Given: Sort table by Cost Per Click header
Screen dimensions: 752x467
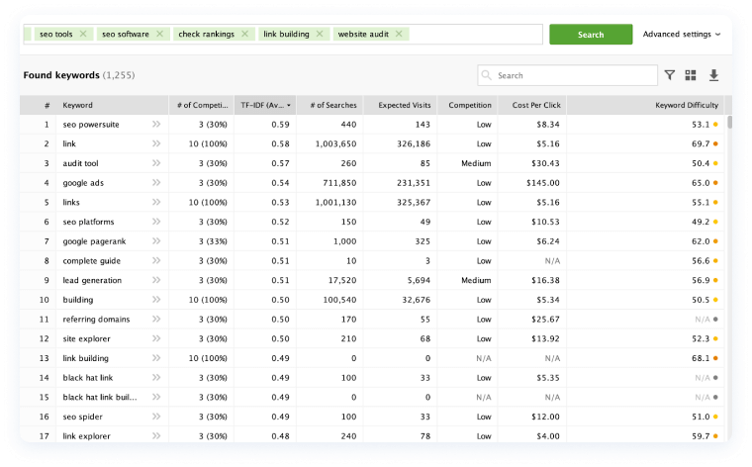Looking at the screenshot, I should [x=536, y=105].
